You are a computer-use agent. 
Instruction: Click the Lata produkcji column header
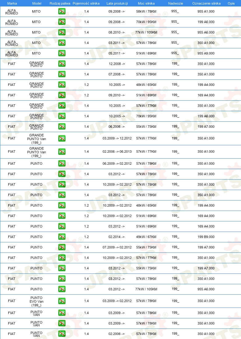[x=117, y=3]
